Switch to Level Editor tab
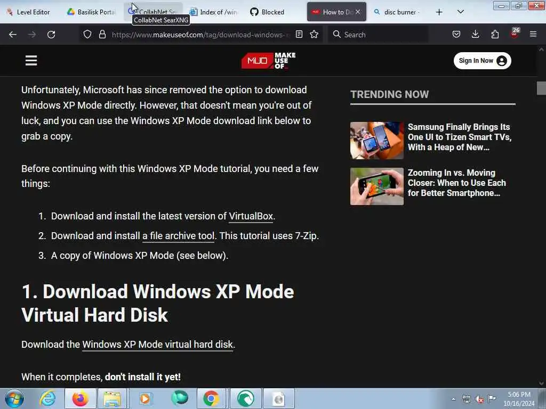Viewport: 546px width, 409px height. [x=29, y=12]
